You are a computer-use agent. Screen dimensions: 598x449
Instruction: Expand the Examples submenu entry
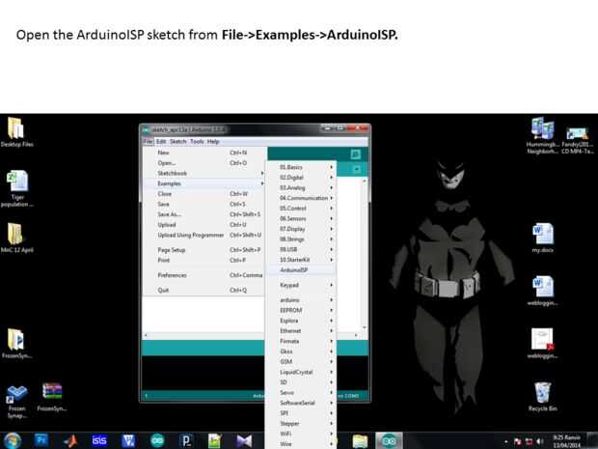(x=204, y=183)
